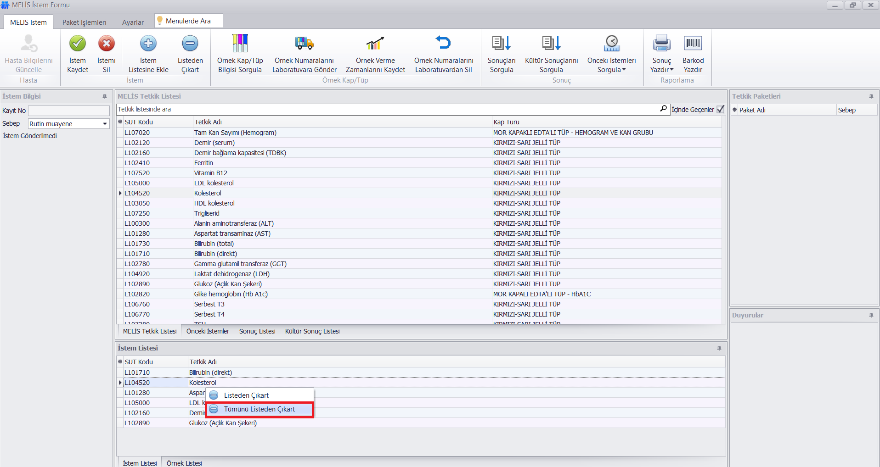Expand Önceki İstemleri Sorgula dropdown
This screenshot has width=880, height=467.
pos(623,70)
